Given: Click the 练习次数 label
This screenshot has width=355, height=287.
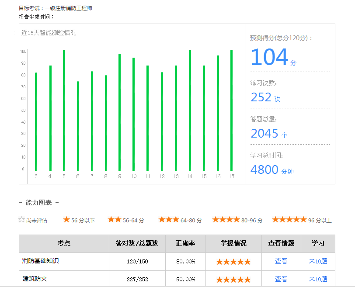Looking at the screenshot, I should click(x=264, y=83).
